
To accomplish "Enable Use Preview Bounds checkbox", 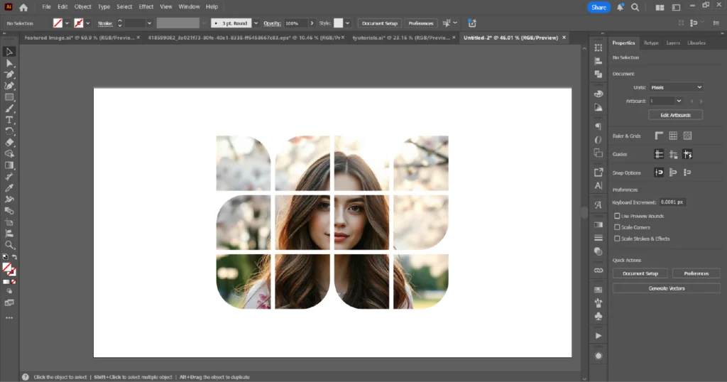I will [617, 216].
